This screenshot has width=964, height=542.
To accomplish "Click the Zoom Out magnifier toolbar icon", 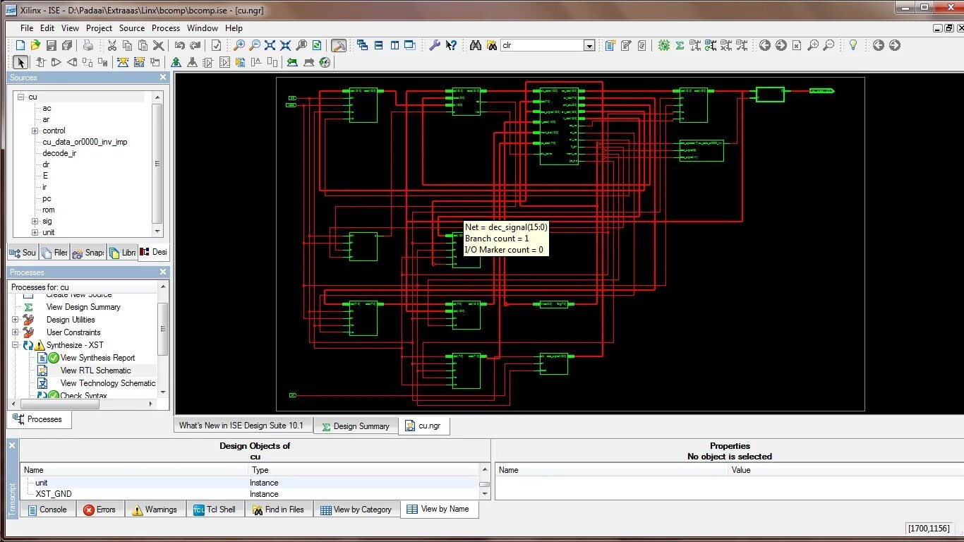I will pos(255,45).
